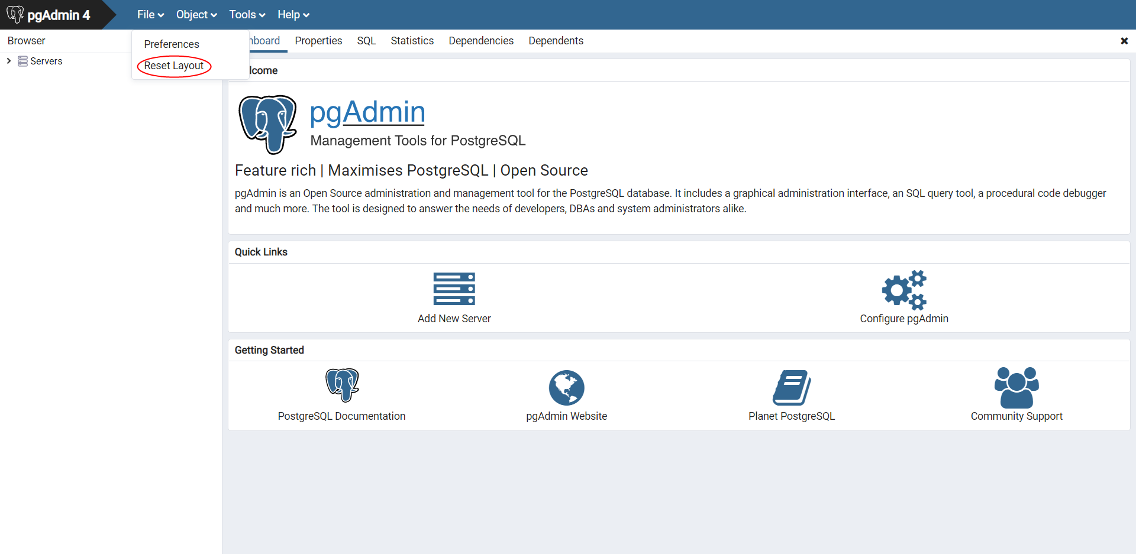Viewport: 1136px width, 554px height.
Task: Click the Getting Started heading
Action: pyautogui.click(x=269, y=350)
